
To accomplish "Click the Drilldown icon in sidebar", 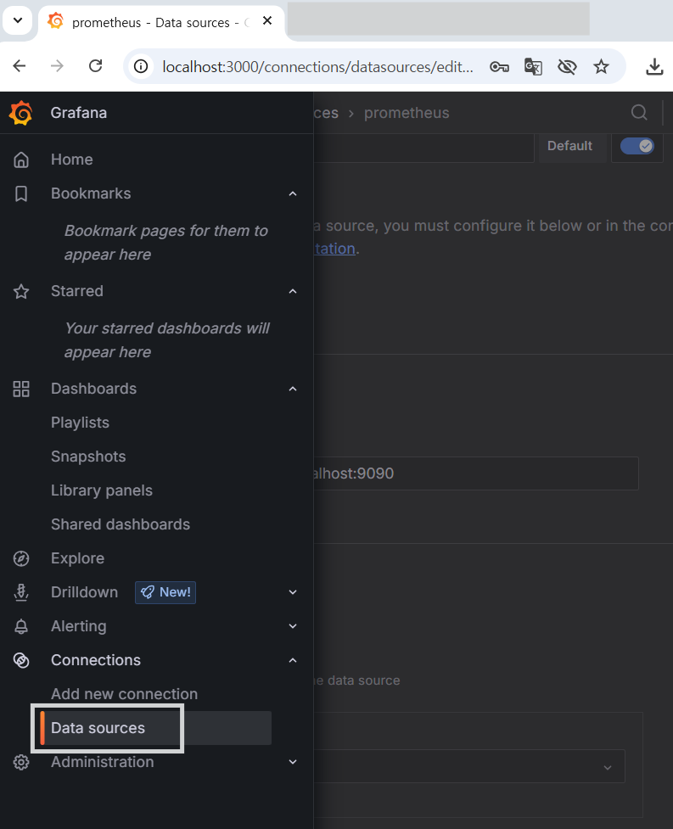I will [21, 592].
